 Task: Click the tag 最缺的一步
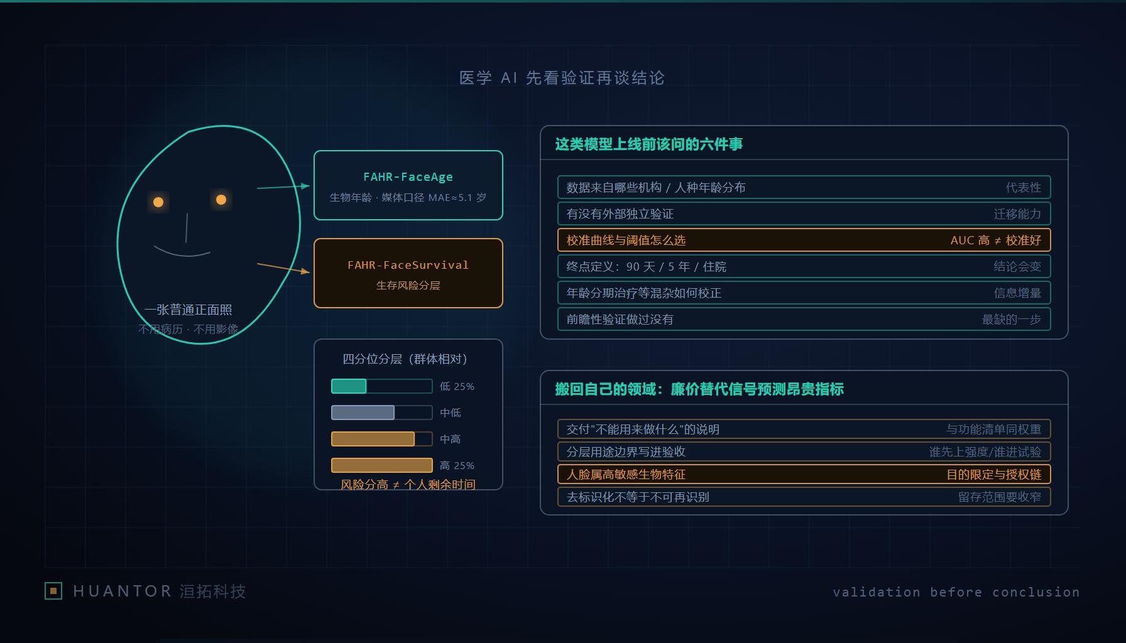[x=1012, y=320]
